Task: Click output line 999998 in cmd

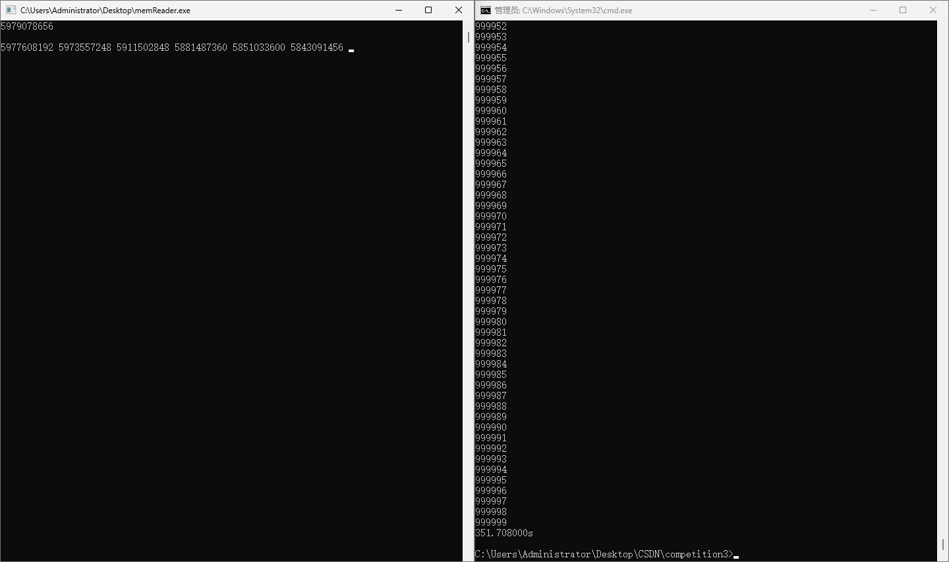Action: point(491,512)
